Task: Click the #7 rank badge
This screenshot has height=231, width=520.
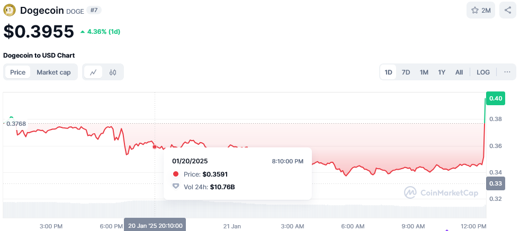Action: [x=94, y=10]
